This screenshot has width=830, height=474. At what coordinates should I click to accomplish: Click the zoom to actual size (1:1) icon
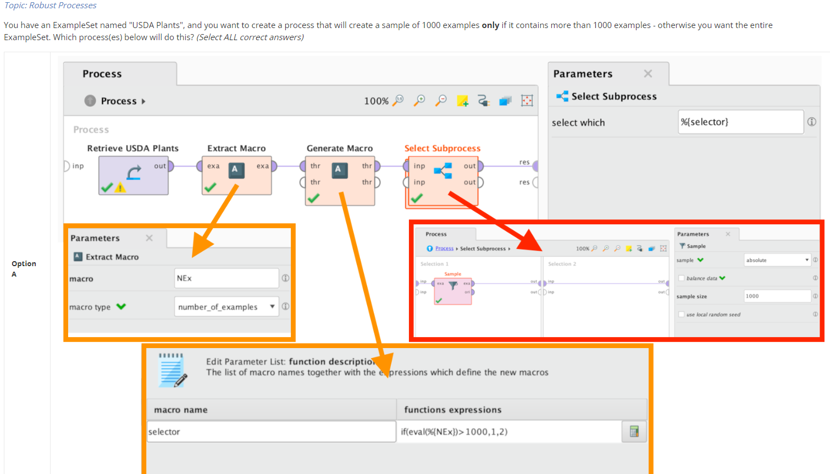(x=397, y=101)
